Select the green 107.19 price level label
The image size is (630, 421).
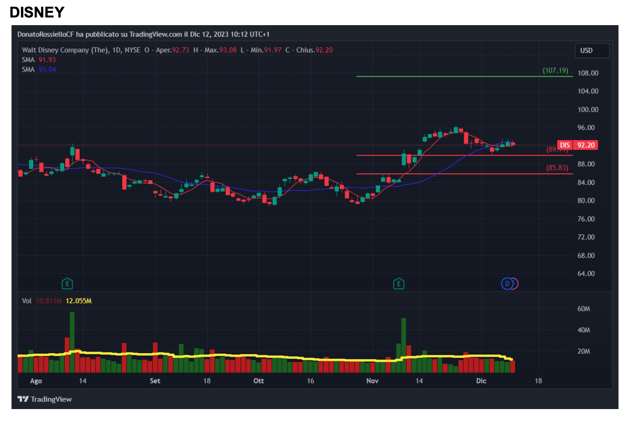point(555,70)
